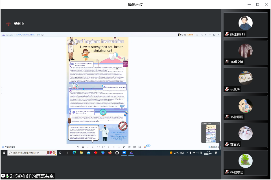Open the viewer hamburger menu

coord(197,35)
